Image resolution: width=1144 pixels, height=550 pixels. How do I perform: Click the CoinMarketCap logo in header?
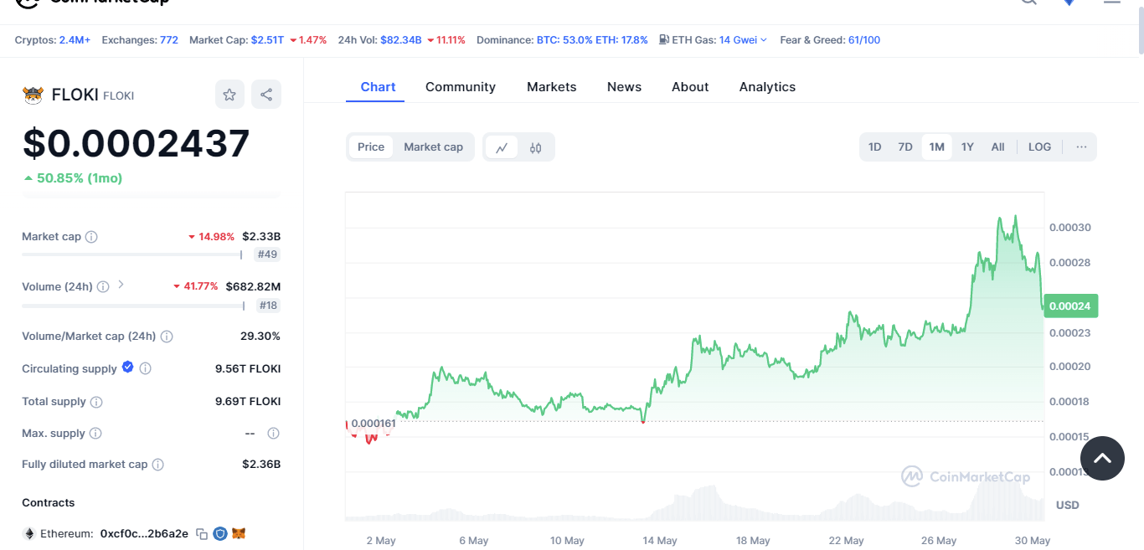[x=93, y=3]
